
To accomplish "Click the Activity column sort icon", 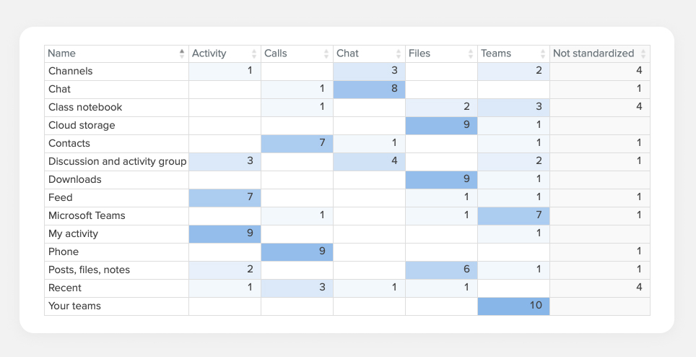I will tap(253, 53).
